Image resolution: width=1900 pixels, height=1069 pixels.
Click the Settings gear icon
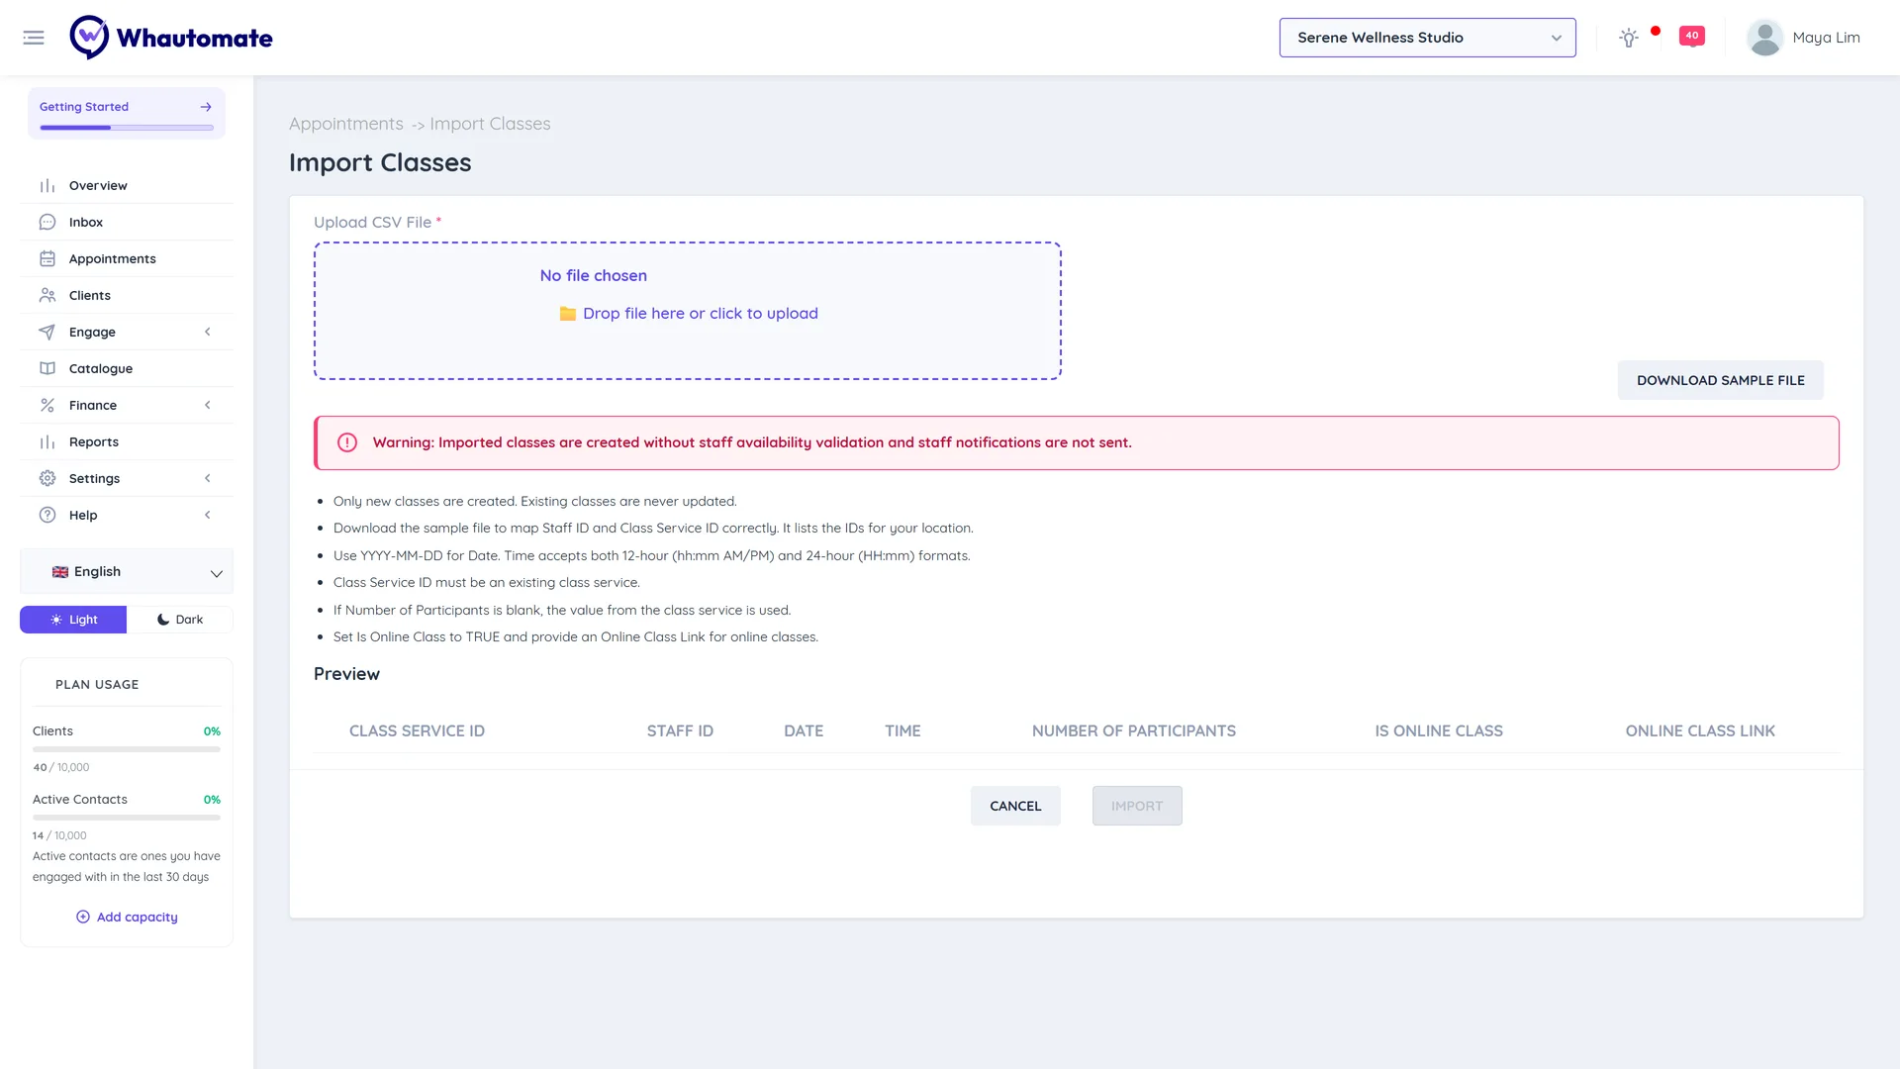pos(47,479)
